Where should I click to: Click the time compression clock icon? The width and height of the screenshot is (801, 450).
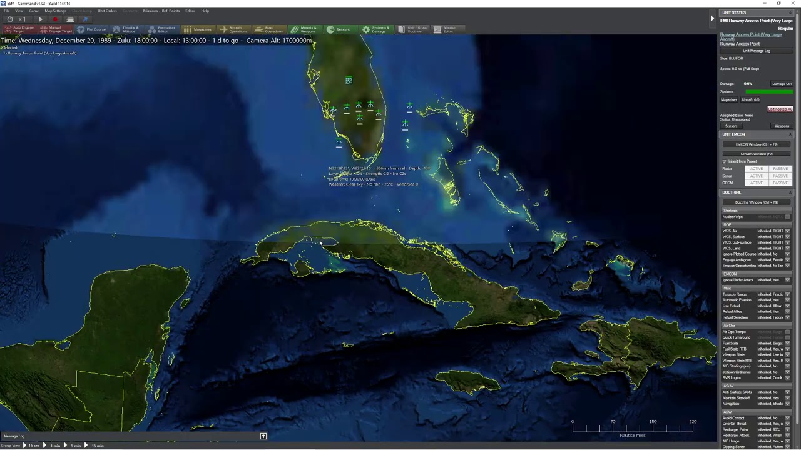(x=9, y=19)
